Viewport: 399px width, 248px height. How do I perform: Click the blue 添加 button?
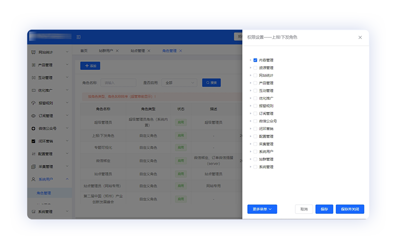click(x=90, y=66)
